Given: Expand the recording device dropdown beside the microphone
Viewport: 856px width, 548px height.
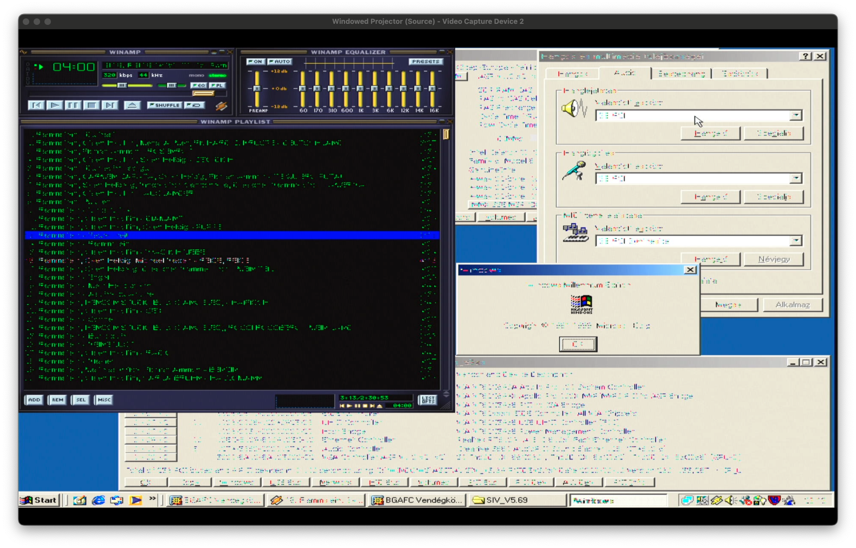Looking at the screenshot, I should click(795, 178).
